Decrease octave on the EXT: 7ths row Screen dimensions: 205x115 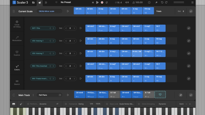[x=66, y=28]
